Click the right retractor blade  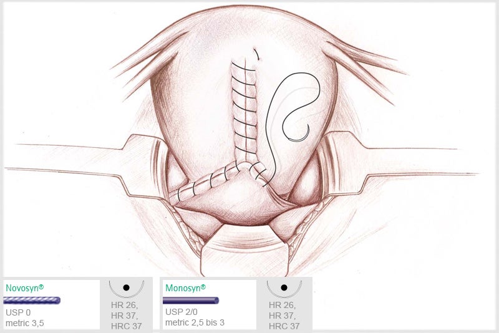click(x=398, y=162)
